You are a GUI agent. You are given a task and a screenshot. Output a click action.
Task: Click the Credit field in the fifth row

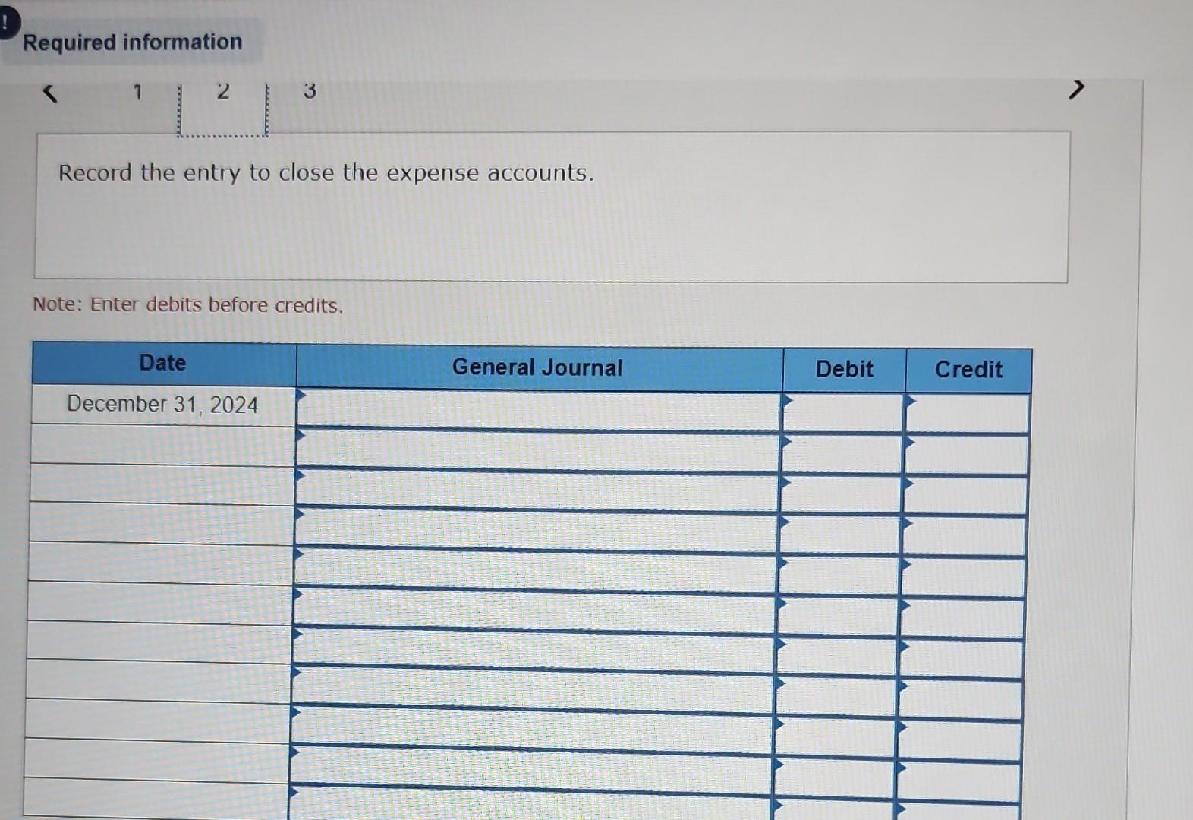[x=964, y=578]
